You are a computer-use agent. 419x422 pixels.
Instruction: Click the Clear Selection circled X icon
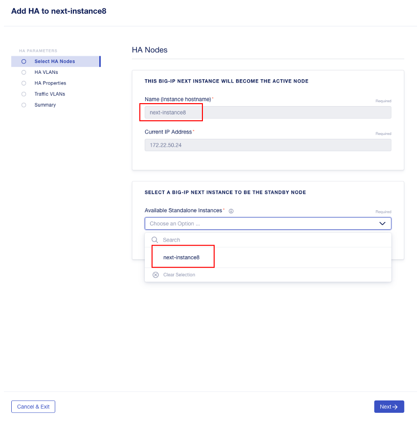(155, 275)
